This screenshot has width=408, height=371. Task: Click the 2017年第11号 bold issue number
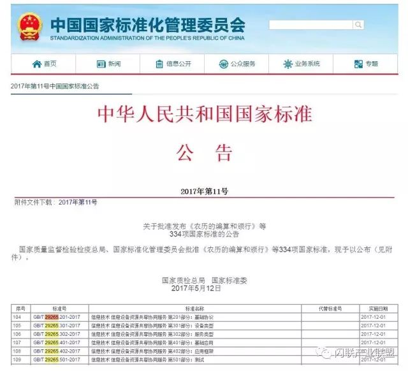pos(204,191)
